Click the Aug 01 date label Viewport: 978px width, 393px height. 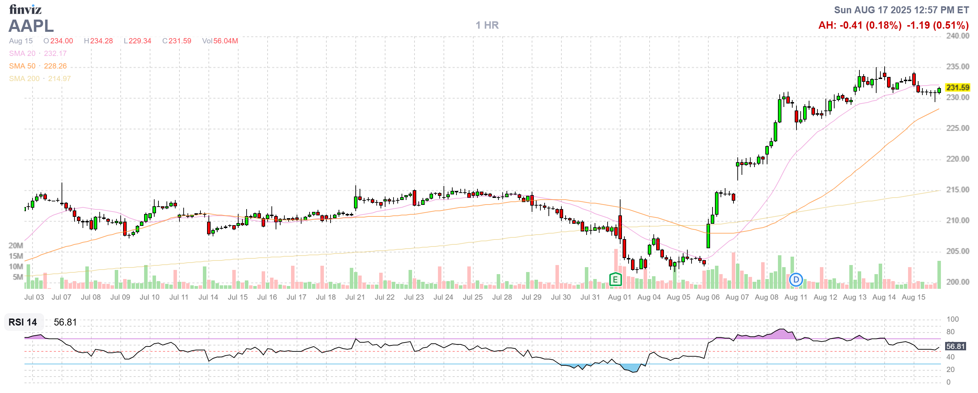(619, 297)
